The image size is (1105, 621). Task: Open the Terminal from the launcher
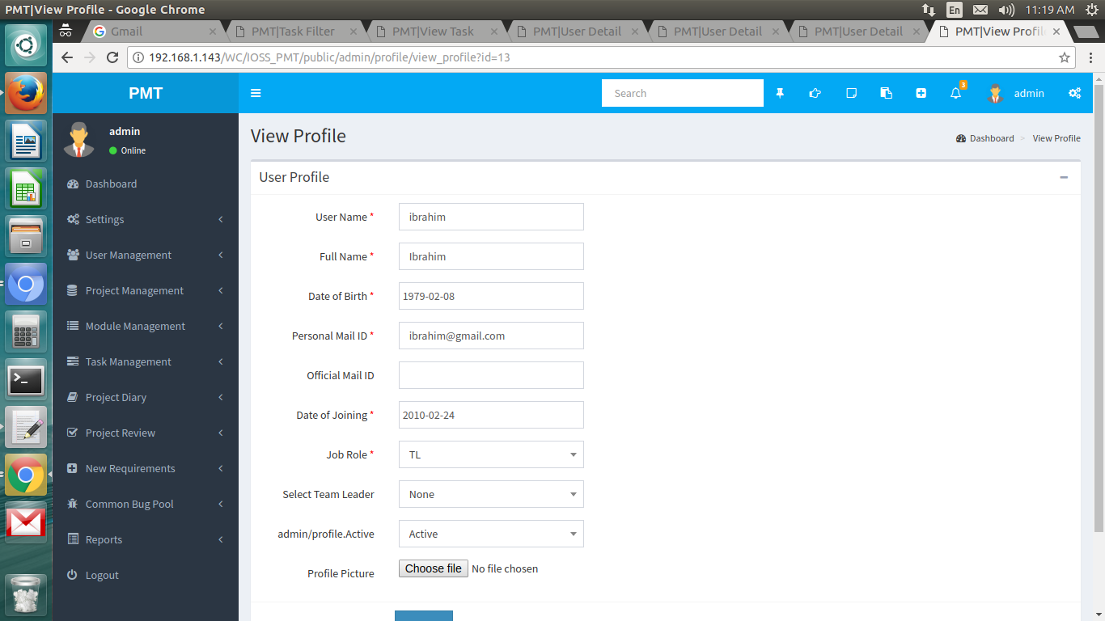(26, 379)
